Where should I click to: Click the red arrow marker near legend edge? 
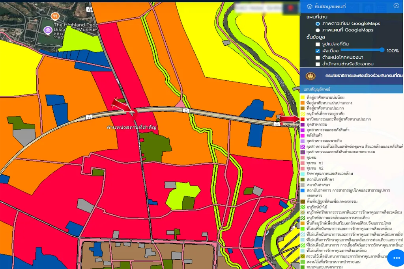289,118
